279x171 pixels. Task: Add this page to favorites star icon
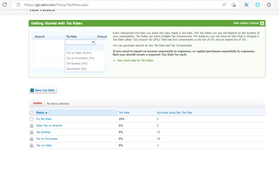click(x=233, y=5)
